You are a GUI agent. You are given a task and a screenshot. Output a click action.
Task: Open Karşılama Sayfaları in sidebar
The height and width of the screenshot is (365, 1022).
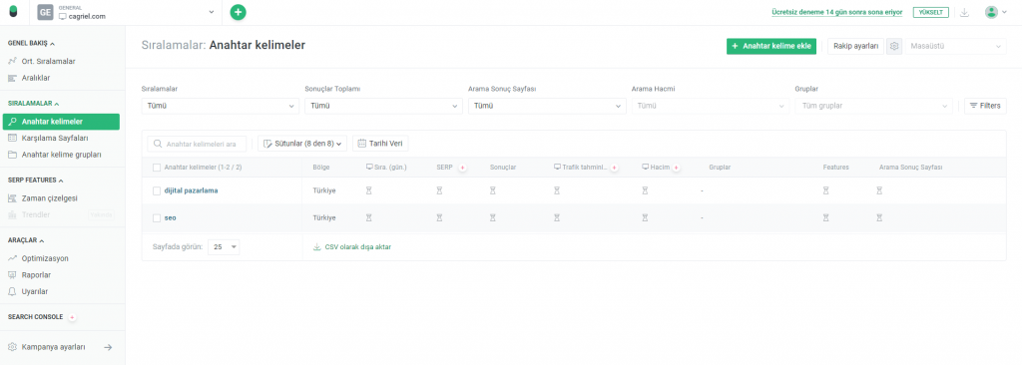[55, 139]
